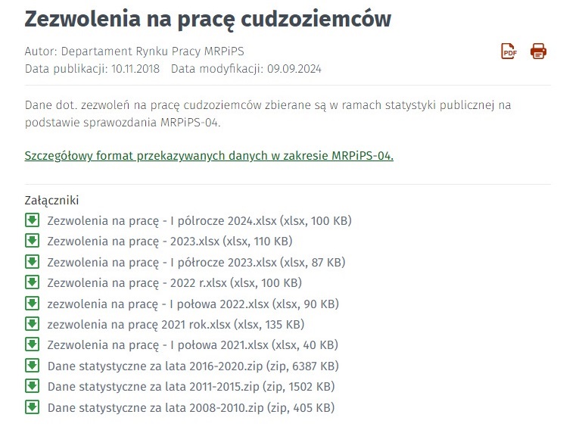Click download icon for 2011-2015 zip archive
The width and height of the screenshot is (582, 427).
pos(32,386)
